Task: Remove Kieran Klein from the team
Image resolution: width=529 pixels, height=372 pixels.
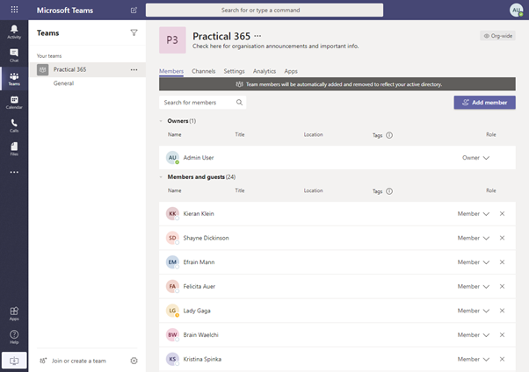Action: coord(502,213)
